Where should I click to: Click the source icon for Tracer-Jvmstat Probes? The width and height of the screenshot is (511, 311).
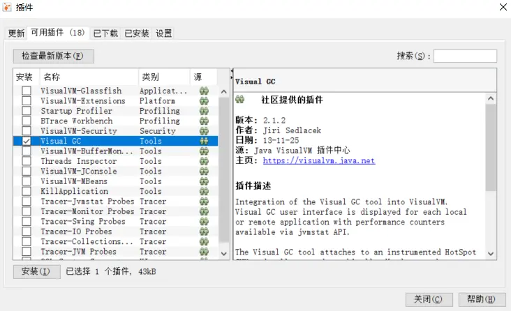(204, 202)
